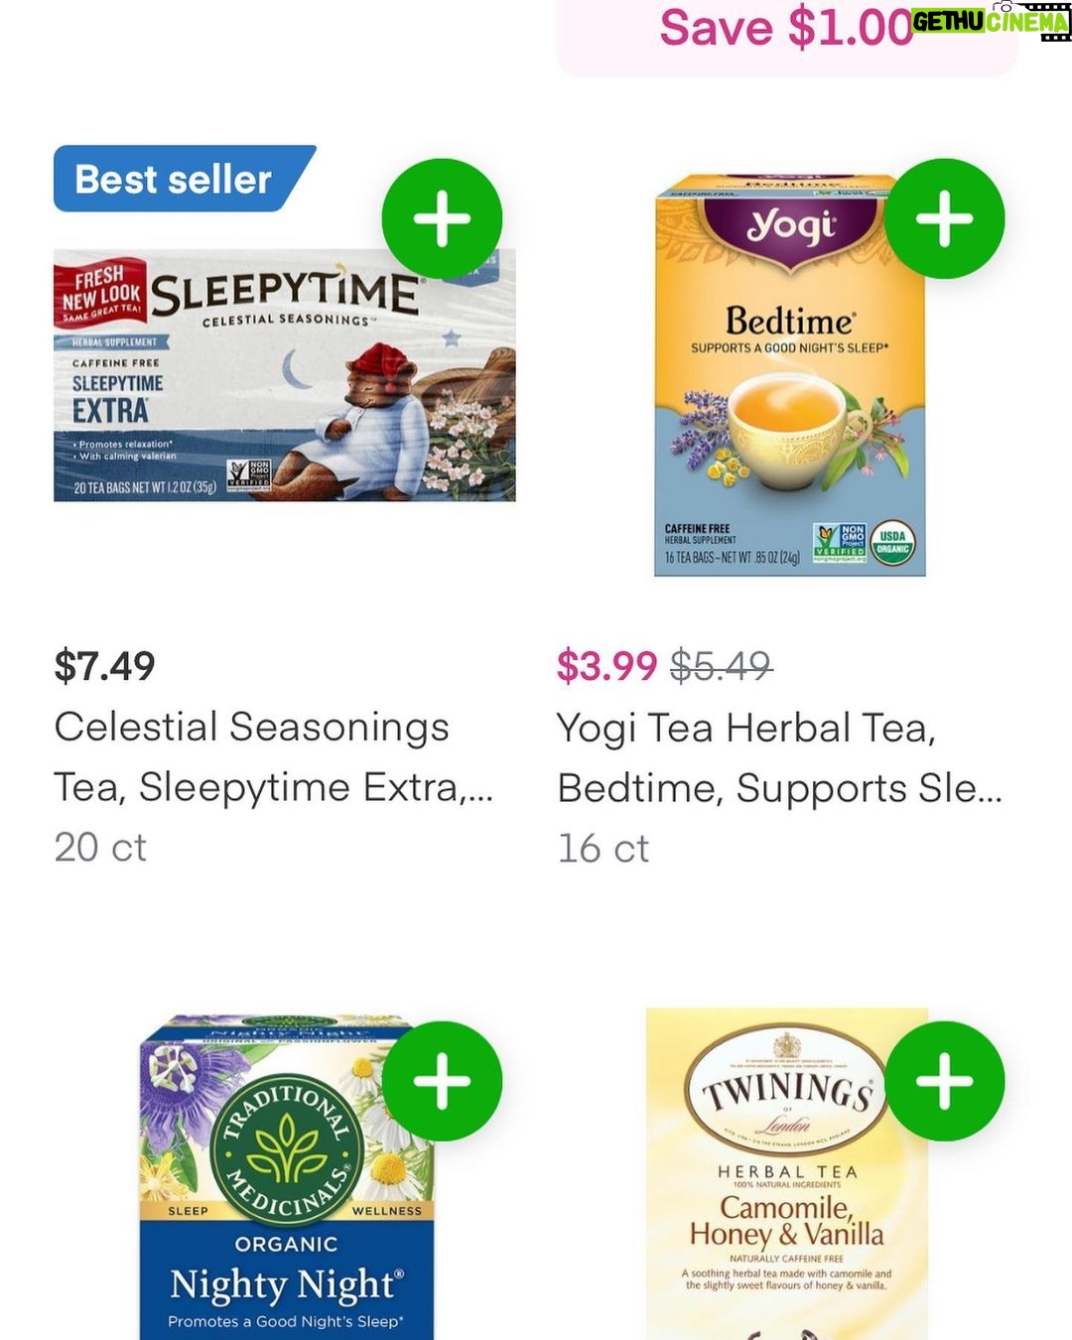Image resolution: width=1072 pixels, height=1340 pixels.
Task: Add Yogi Bedtime tea to cart
Action: pyautogui.click(x=944, y=218)
